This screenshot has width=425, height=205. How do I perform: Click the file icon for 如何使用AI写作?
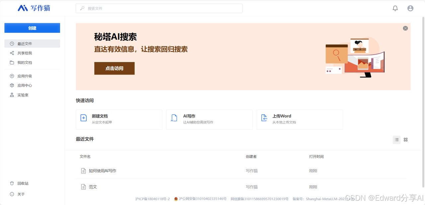tap(84, 171)
